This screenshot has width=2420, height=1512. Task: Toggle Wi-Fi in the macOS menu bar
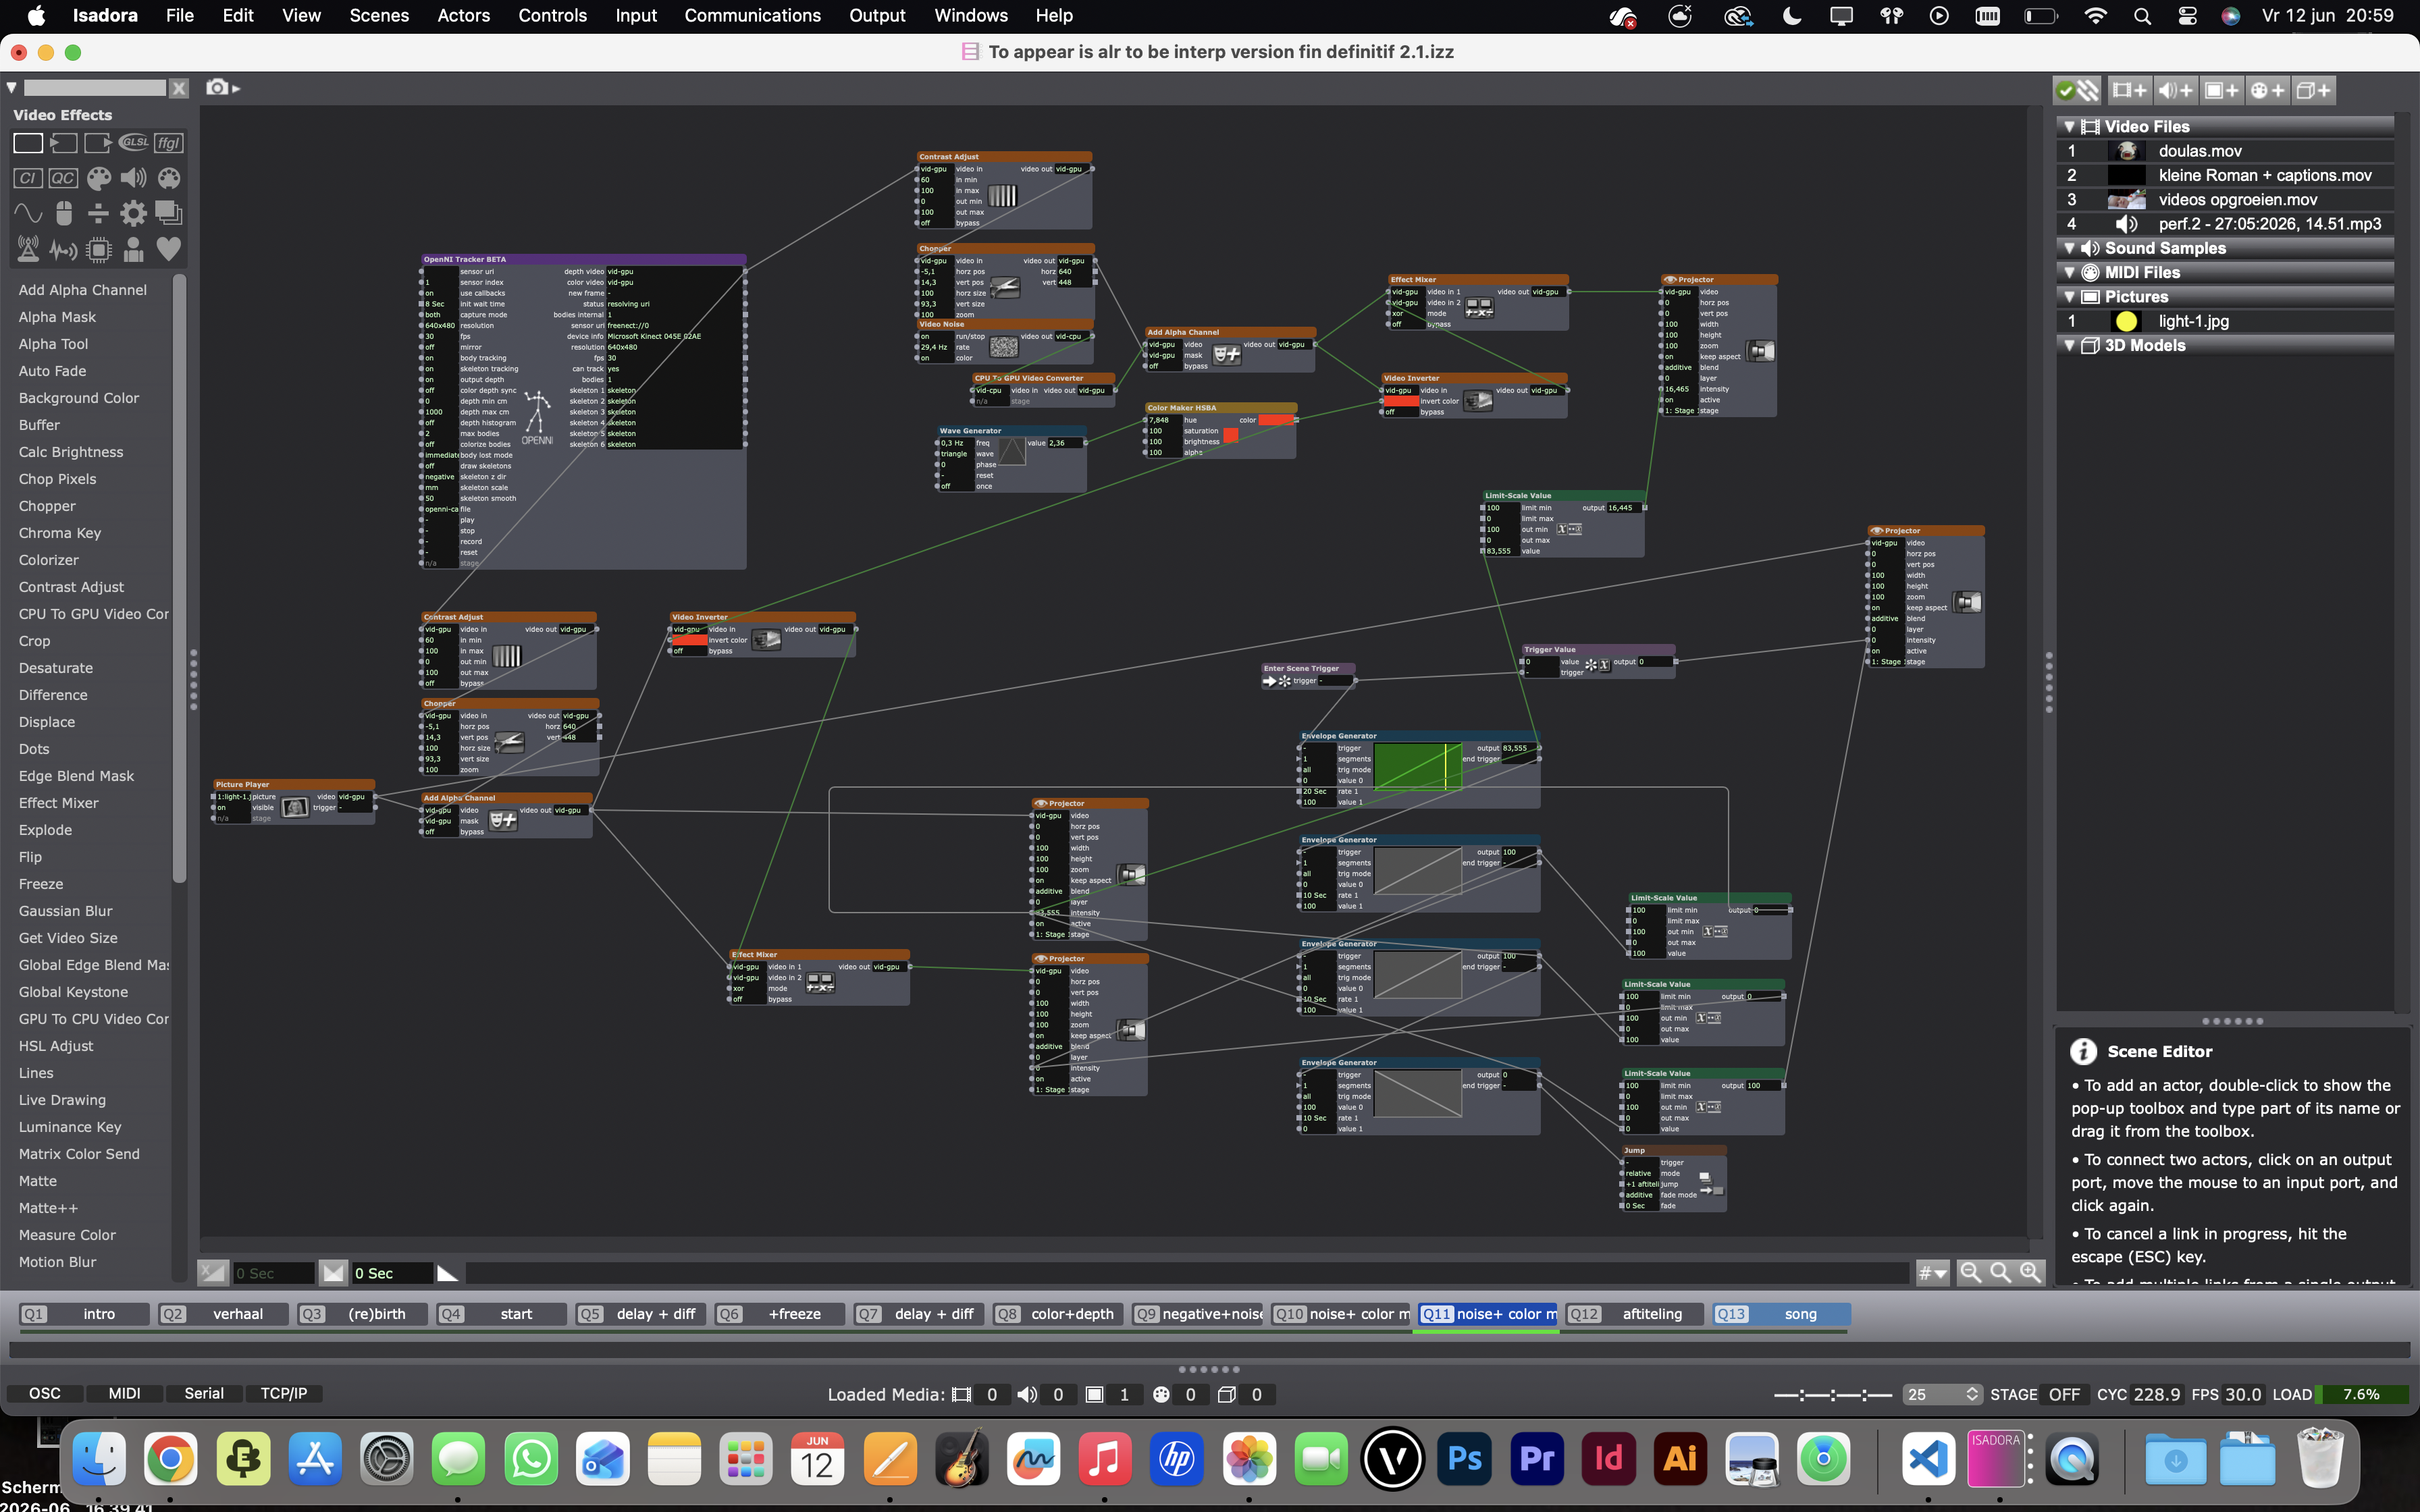2095,16
